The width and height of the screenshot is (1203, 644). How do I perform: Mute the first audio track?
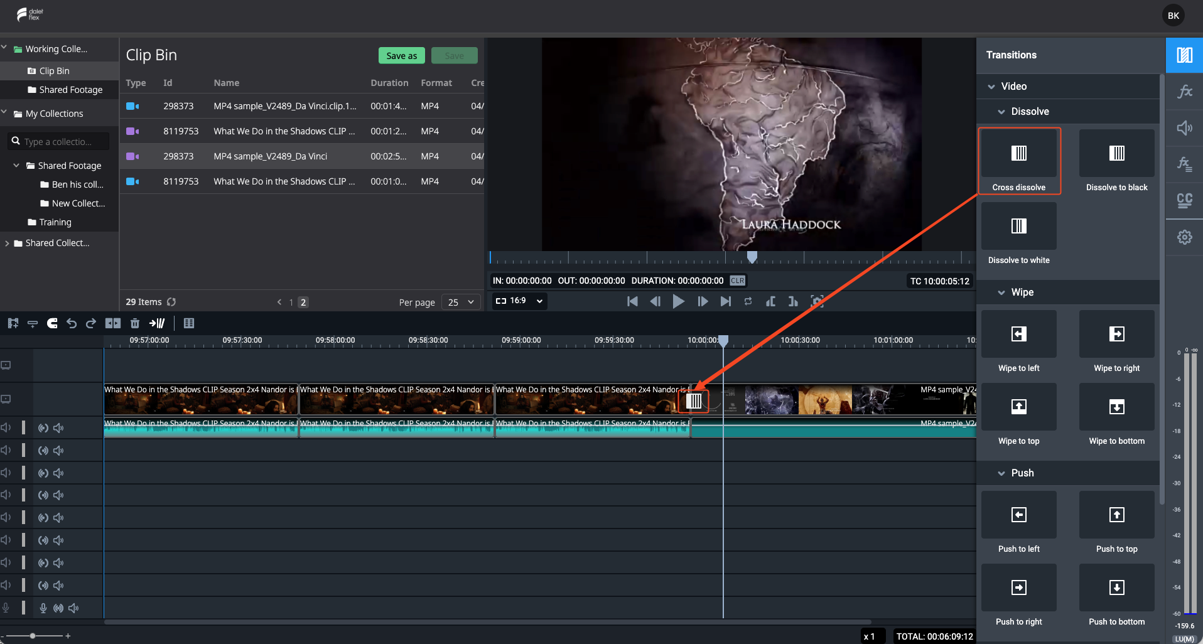pyautogui.click(x=58, y=428)
